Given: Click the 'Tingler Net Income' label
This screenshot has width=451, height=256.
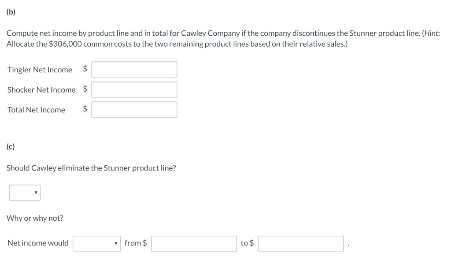Looking at the screenshot, I should point(40,70).
